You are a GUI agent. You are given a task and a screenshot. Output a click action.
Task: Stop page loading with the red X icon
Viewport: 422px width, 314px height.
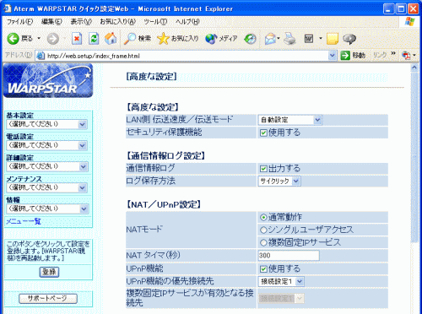coord(77,39)
